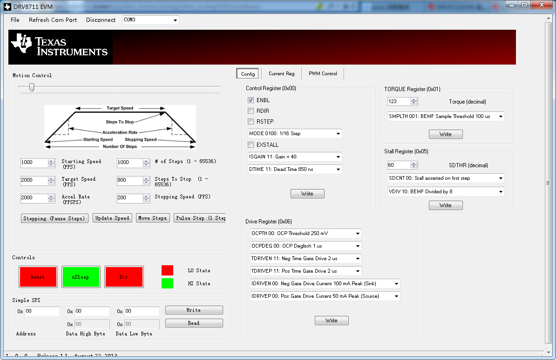The image size is (556, 360).
Task: Click Write in the TORQUE Register group
Action: (445, 134)
